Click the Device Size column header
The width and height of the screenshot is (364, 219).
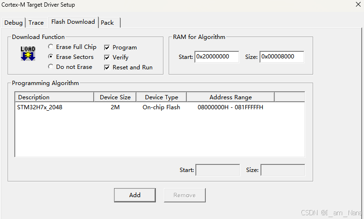click(x=115, y=97)
